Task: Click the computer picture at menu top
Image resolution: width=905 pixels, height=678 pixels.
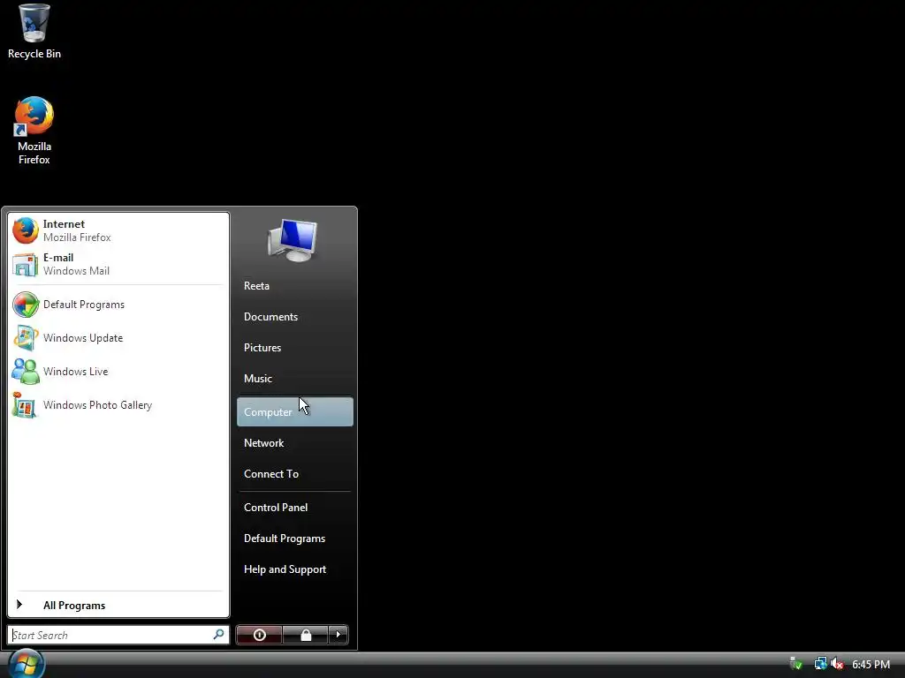Action: [x=293, y=240]
